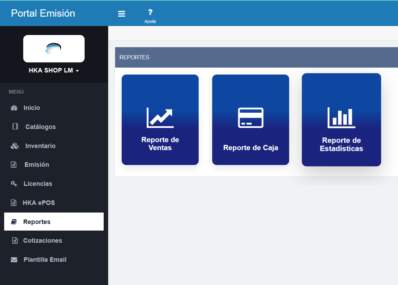The width and height of the screenshot is (398, 285).
Task: Open the Emisión menu item
Action: [x=36, y=165]
